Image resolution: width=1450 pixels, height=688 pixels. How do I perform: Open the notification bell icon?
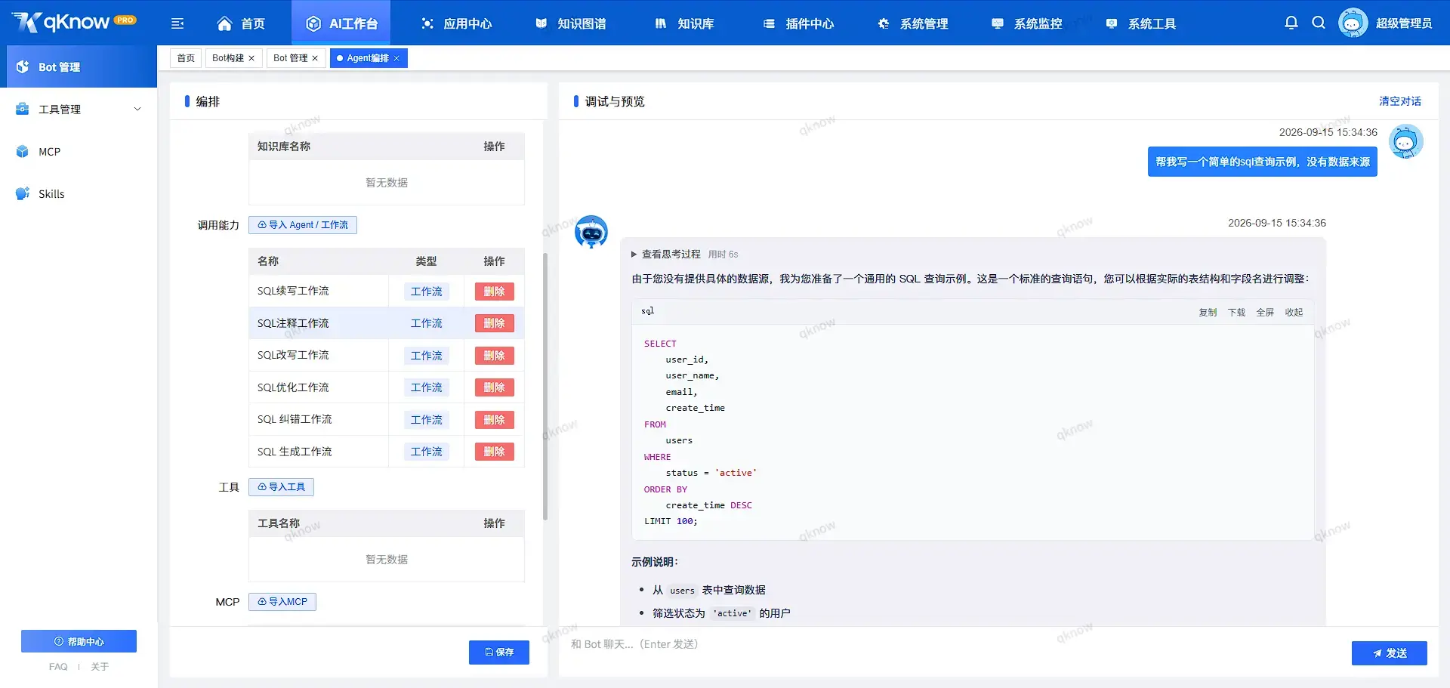(1291, 23)
